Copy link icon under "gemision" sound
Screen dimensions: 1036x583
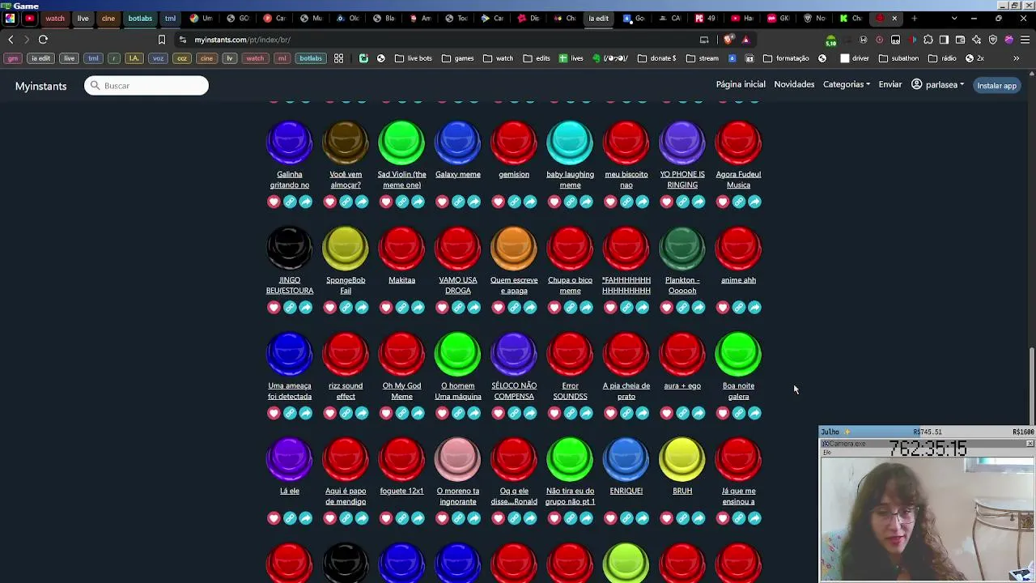pos(514,202)
